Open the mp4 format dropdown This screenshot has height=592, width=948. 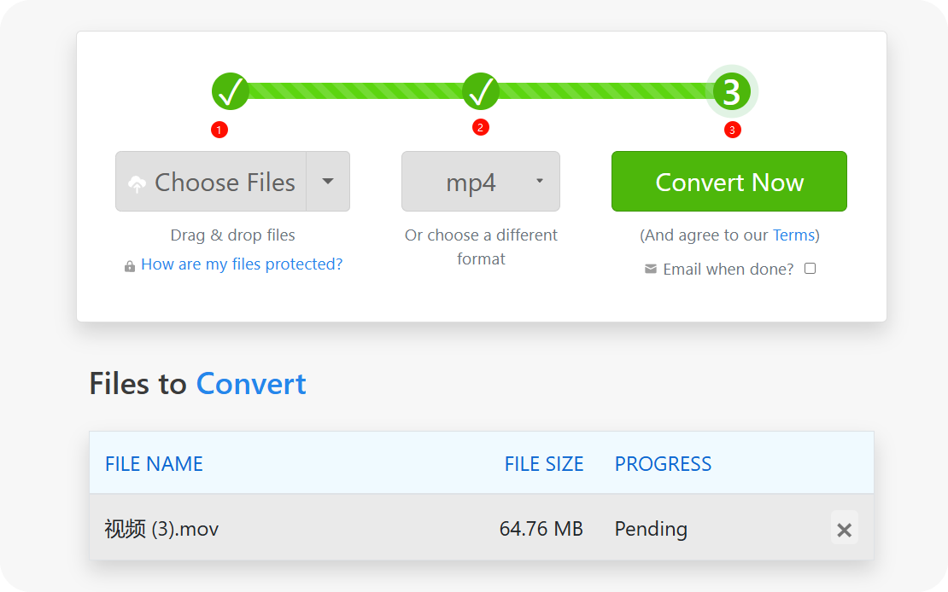pyautogui.click(x=481, y=181)
